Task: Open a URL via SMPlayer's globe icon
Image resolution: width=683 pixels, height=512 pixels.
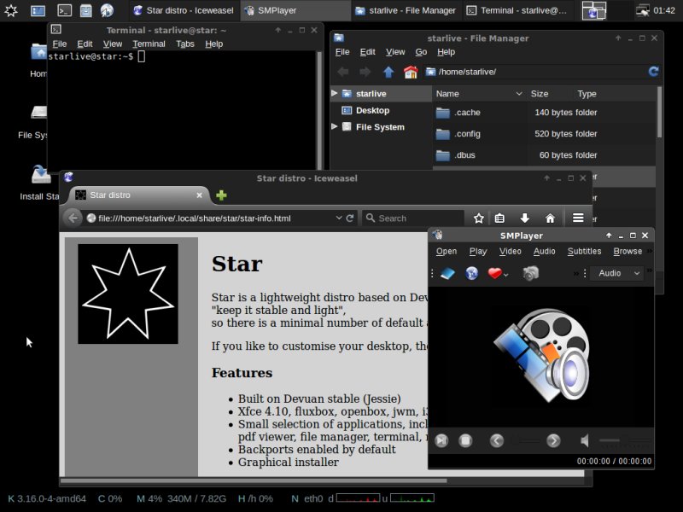Action: pyautogui.click(x=470, y=272)
